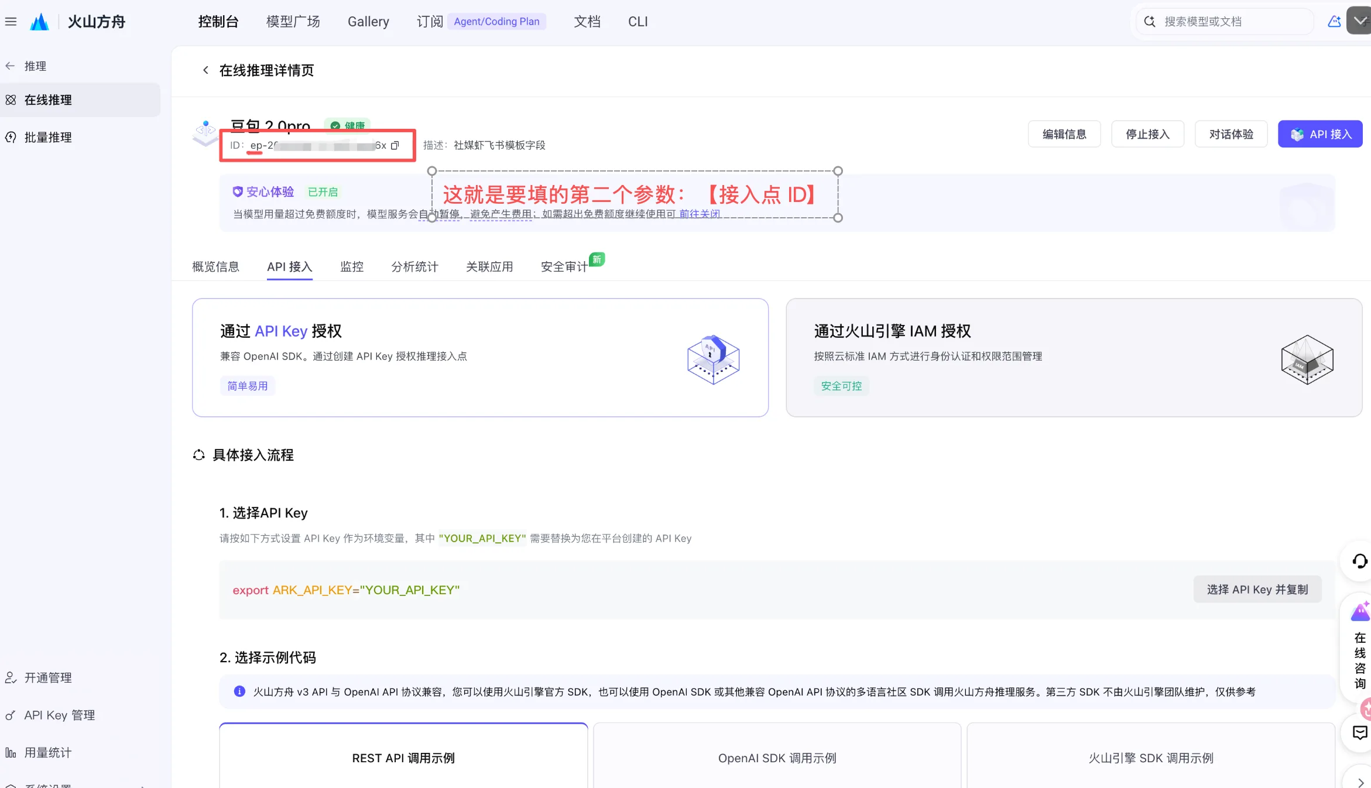Click 选择 API Key 并复制 button
Screen dimensions: 1371x788
[x=1257, y=590]
